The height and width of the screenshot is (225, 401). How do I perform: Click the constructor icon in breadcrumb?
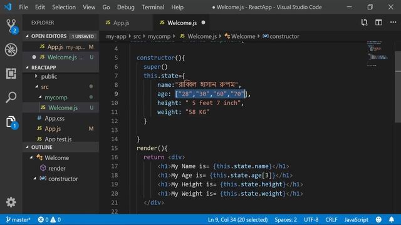266,36
